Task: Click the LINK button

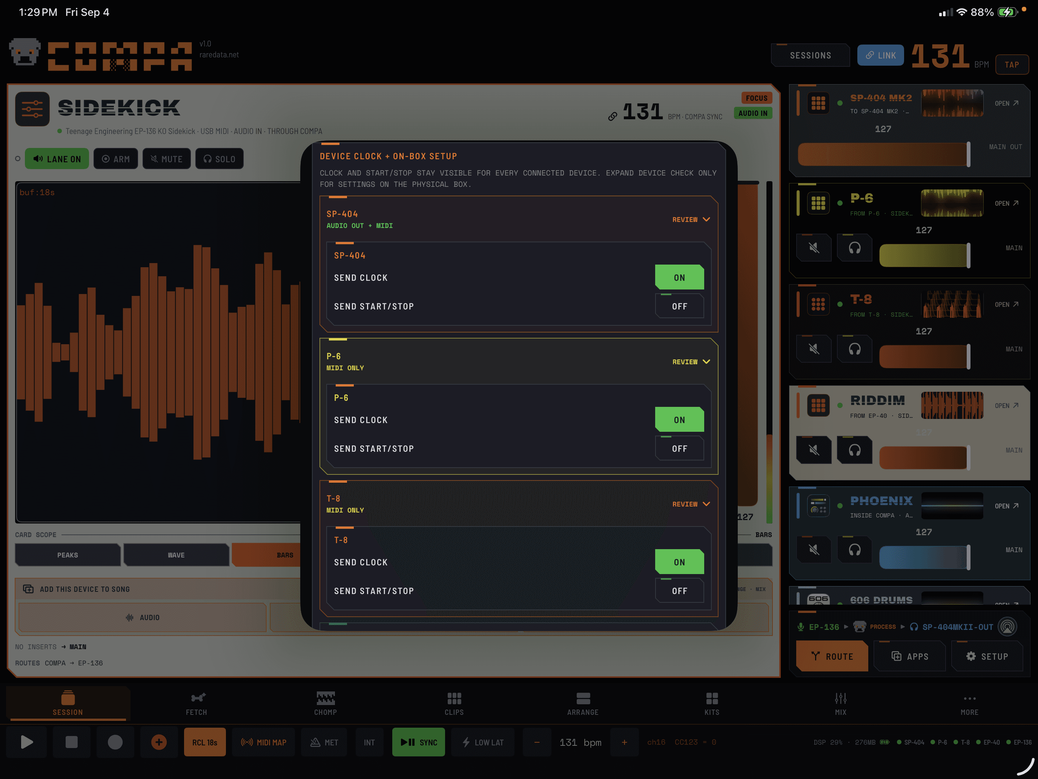Action: (880, 55)
